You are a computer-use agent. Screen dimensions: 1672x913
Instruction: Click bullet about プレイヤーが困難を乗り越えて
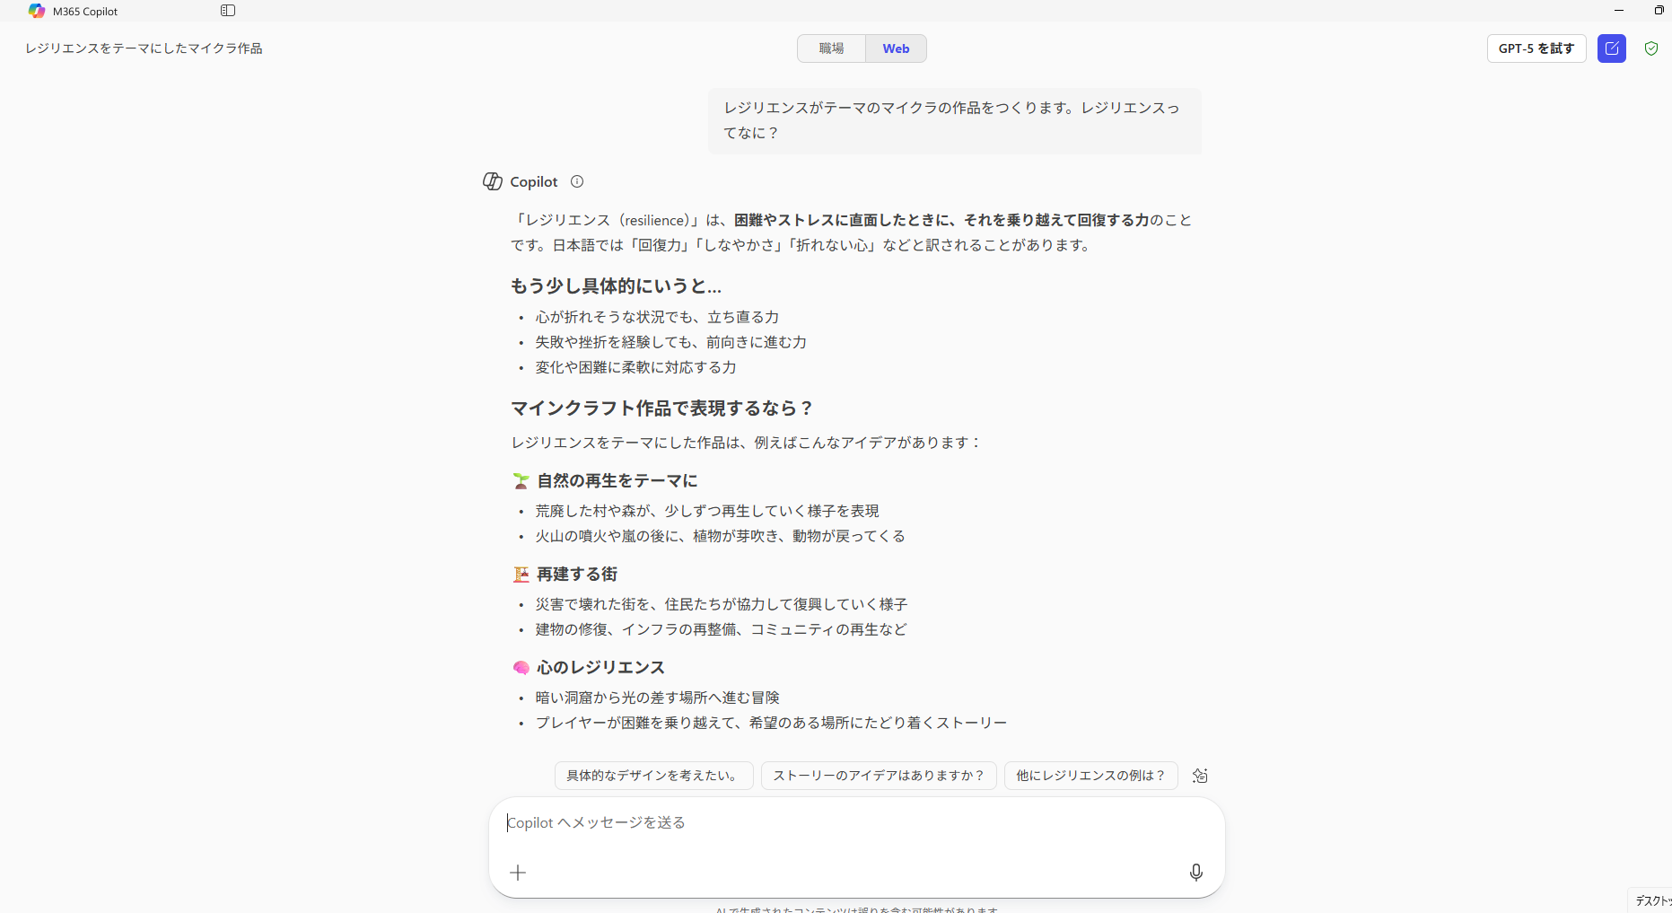[x=771, y=723]
